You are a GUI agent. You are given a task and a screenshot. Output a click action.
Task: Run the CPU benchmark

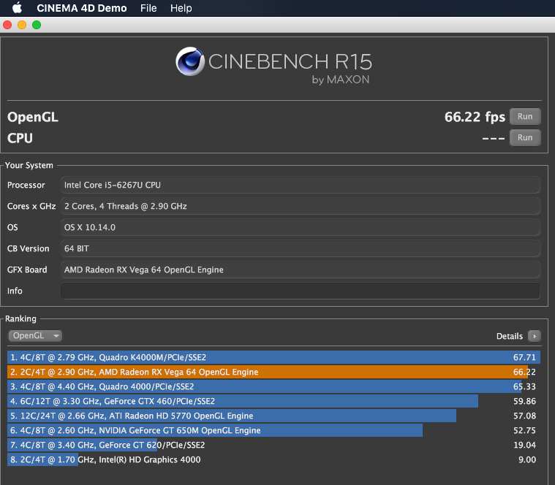(x=525, y=137)
